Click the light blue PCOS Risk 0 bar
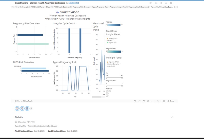 34,68
